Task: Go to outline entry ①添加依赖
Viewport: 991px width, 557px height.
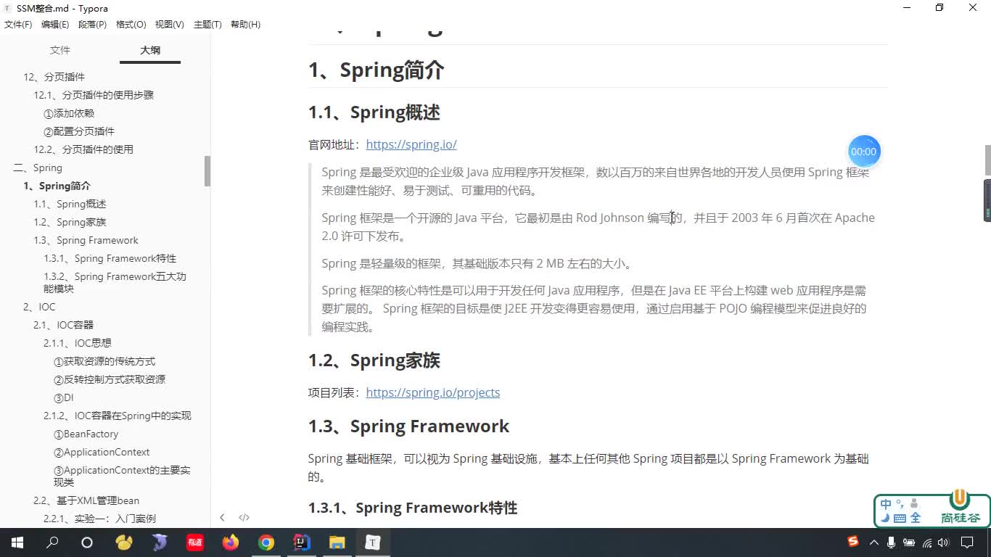Action: click(x=69, y=113)
